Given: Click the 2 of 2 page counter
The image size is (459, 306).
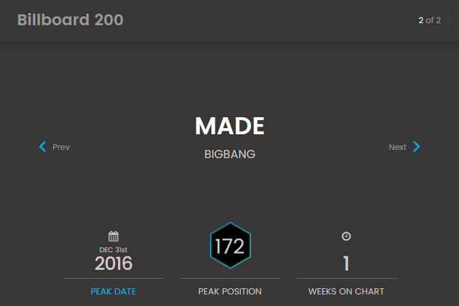Looking at the screenshot, I should [430, 20].
